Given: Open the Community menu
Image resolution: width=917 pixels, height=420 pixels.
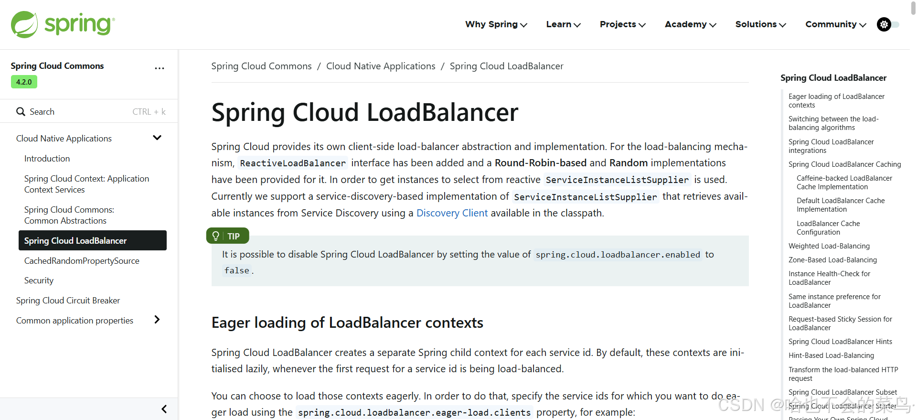Looking at the screenshot, I should pos(836,24).
